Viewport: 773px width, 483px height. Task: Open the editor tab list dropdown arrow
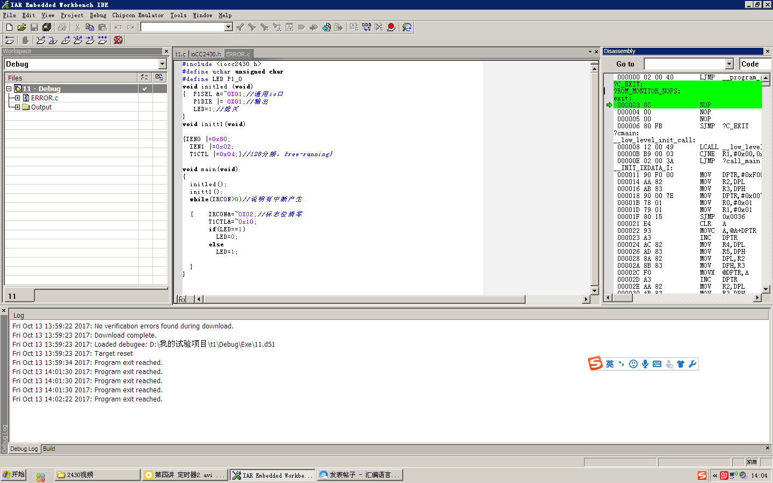pos(590,52)
